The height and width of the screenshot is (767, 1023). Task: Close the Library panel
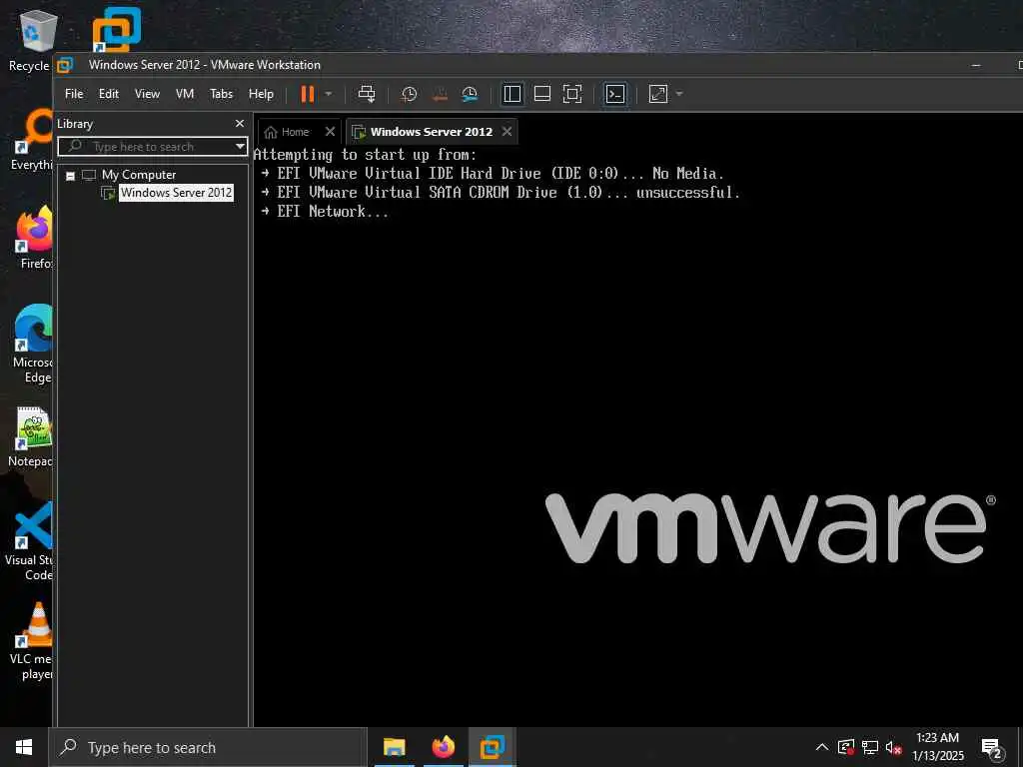[240, 123]
